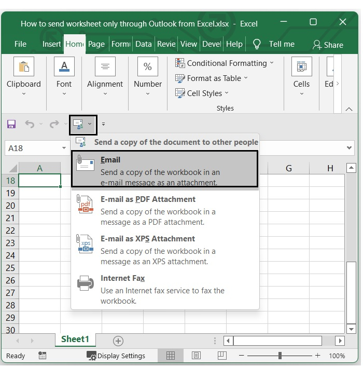Choose Internet Fax option
363x367 pixels.
[x=165, y=289]
